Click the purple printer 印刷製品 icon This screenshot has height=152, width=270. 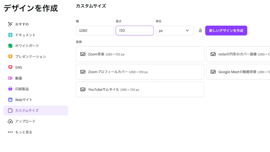click(x=10, y=89)
